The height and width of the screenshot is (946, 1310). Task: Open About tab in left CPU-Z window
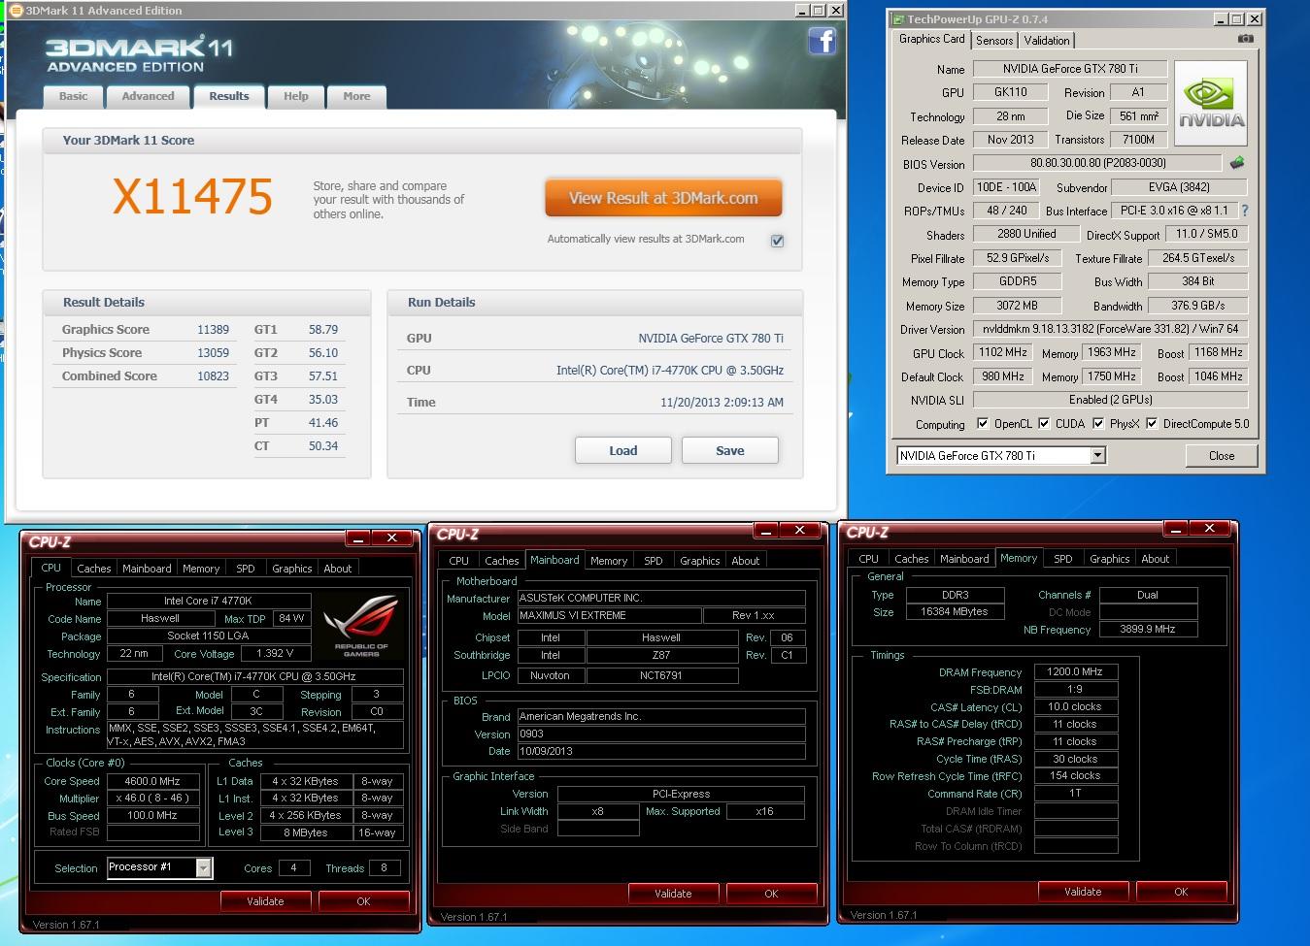coord(338,569)
